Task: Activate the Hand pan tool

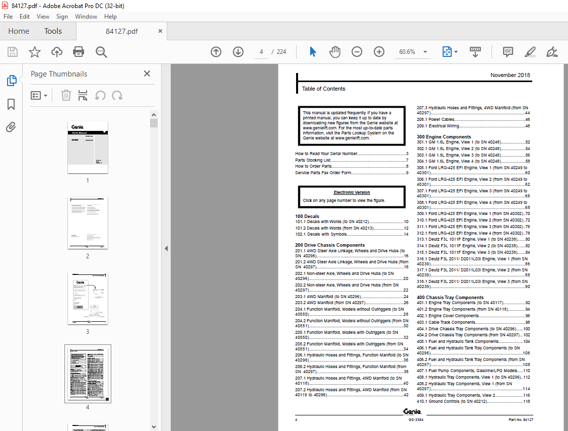Action: click(335, 52)
